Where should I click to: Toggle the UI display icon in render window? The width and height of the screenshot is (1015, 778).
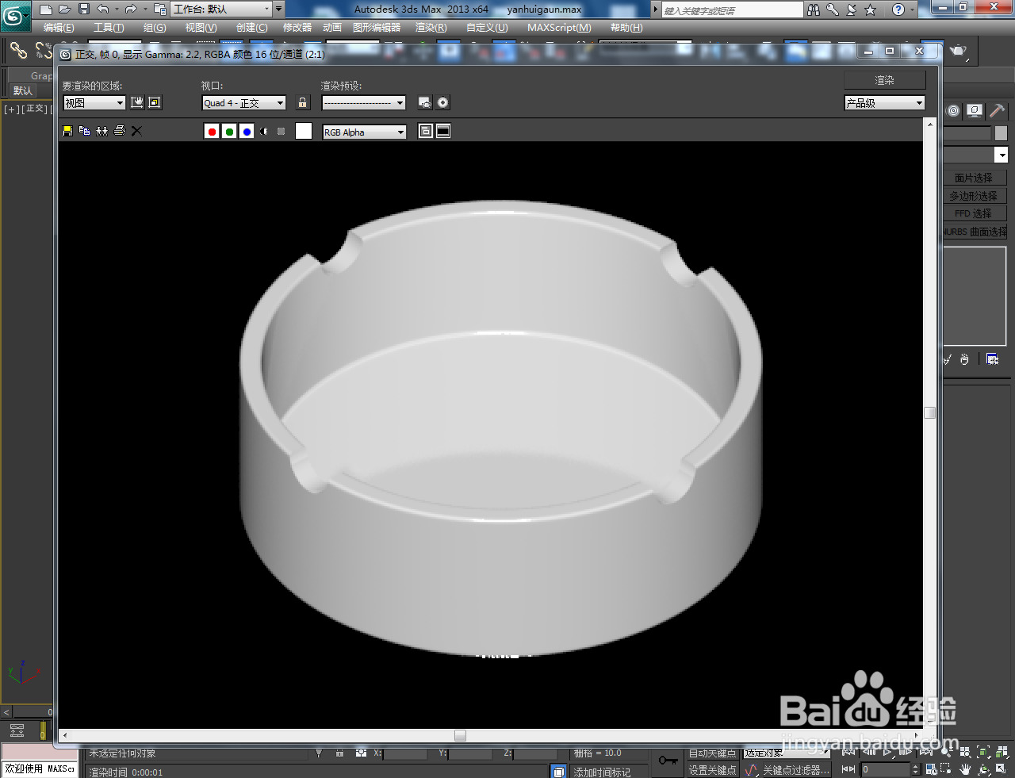[443, 131]
